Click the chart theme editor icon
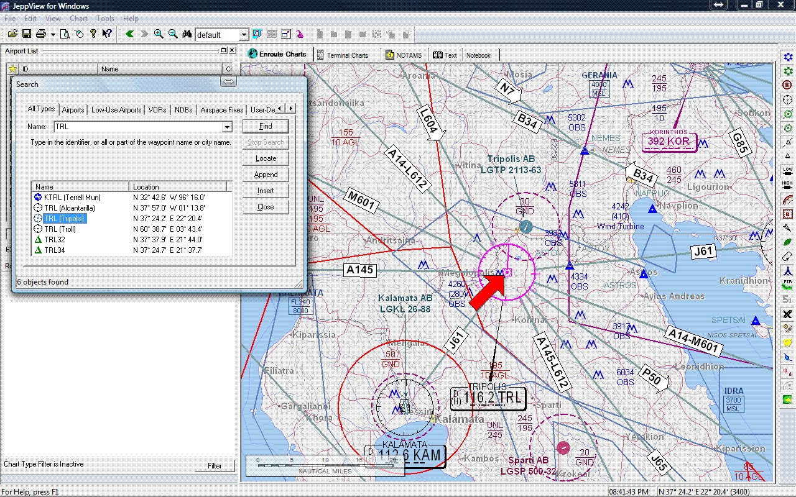The image size is (796, 497). pyautogui.click(x=257, y=34)
